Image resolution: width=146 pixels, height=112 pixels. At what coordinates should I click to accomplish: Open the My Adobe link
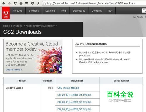(138, 17)
